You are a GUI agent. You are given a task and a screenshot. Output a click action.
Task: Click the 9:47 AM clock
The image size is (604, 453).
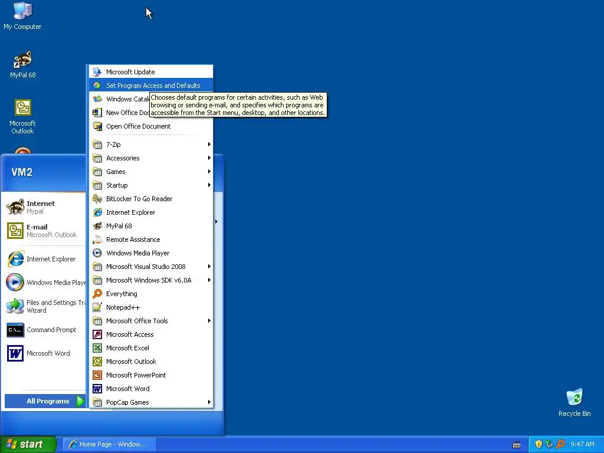coord(582,444)
